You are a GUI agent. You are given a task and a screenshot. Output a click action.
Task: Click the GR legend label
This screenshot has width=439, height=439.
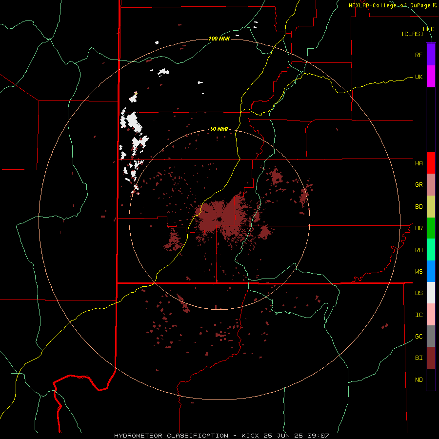point(419,185)
